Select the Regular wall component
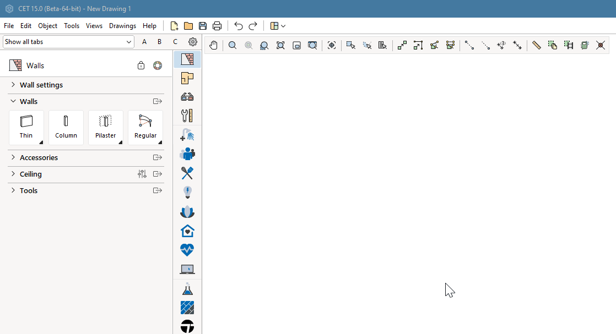The width and height of the screenshot is (616, 334). 145,128
